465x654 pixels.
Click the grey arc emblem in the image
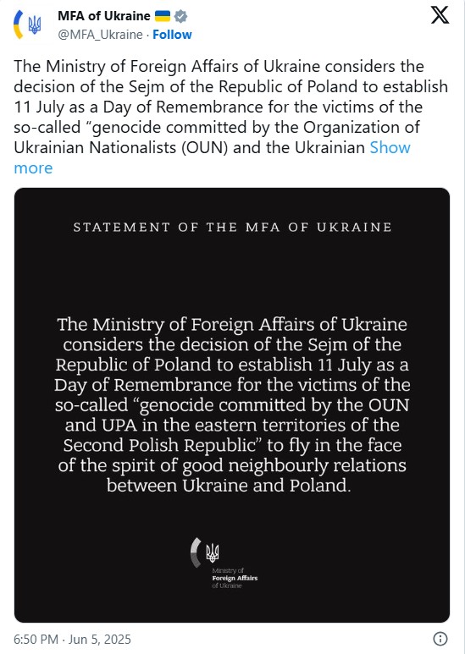(196, 552)
